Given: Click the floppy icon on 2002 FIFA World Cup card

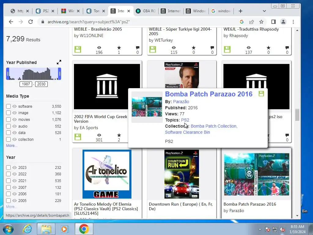Looking at the screenshot, I should tap(78, 137).
